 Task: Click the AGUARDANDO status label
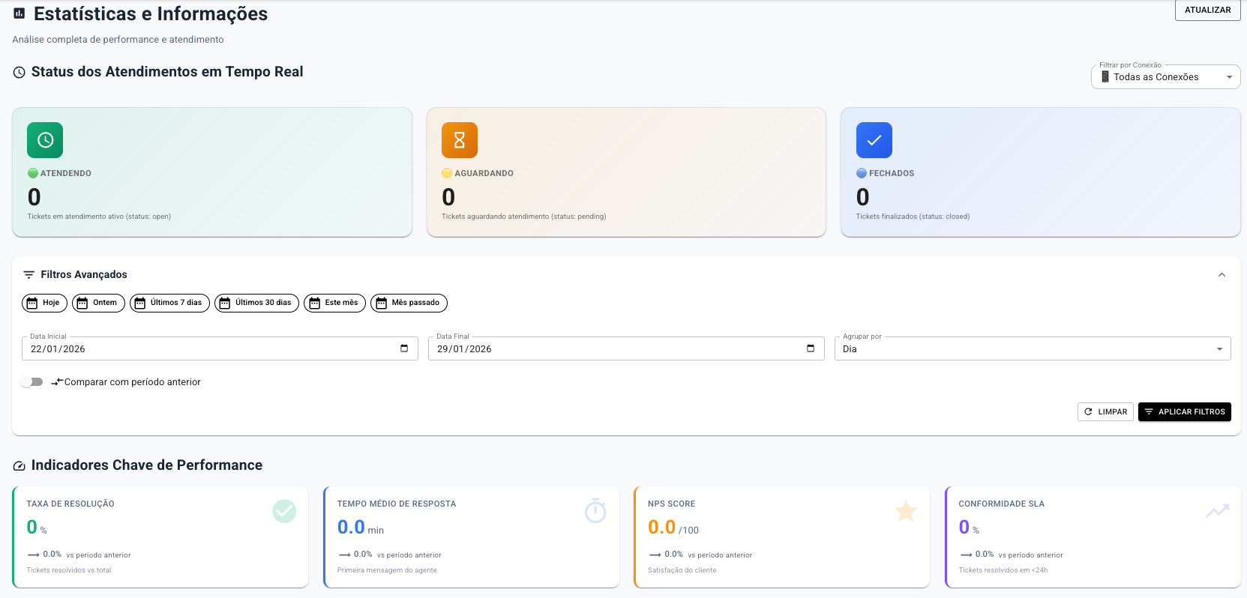coord(484,173)
